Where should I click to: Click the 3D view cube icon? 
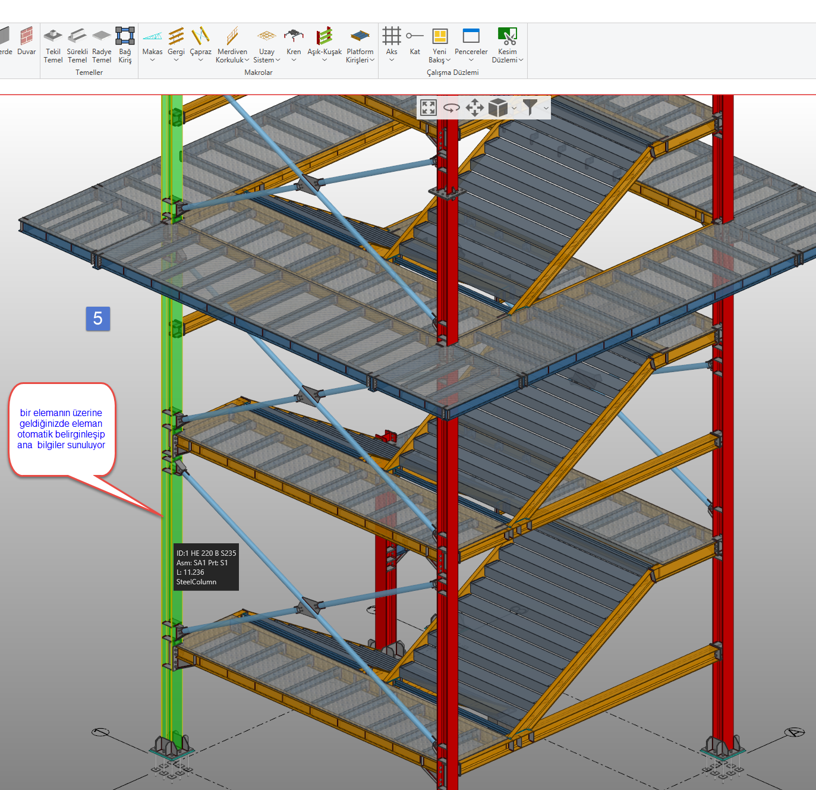pos(497,108)
